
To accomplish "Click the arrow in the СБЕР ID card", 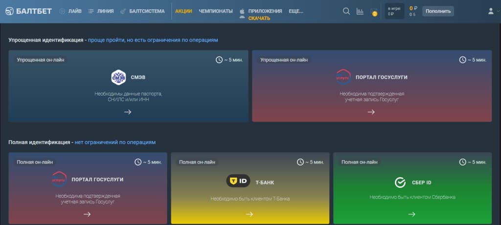I will (x=412, y=214).
